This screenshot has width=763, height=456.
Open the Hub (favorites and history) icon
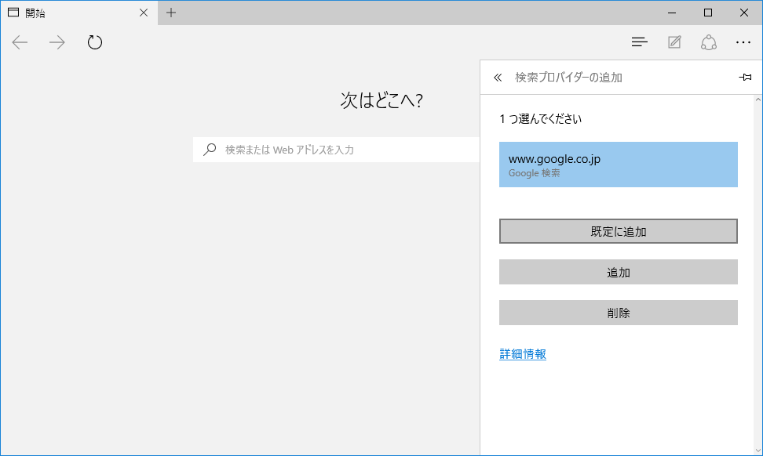click(x=640, y=42)
